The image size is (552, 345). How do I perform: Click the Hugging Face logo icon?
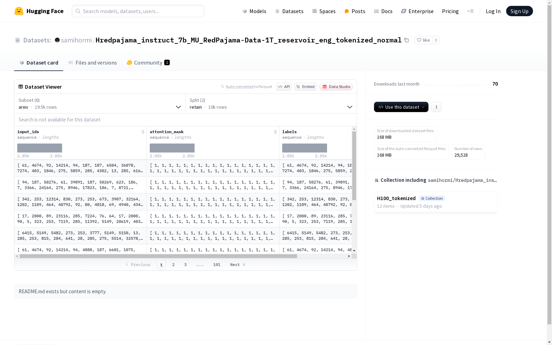[x=19, y=11]
